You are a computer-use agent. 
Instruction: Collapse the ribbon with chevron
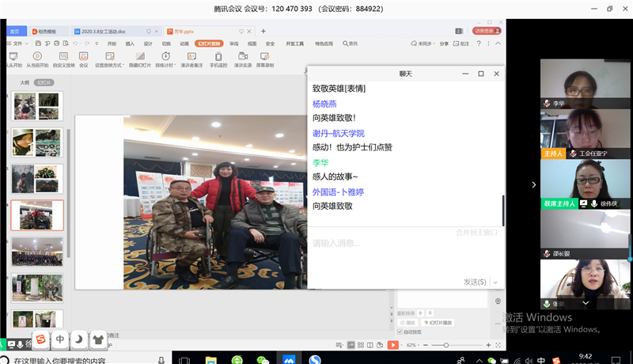click(498, 44)
